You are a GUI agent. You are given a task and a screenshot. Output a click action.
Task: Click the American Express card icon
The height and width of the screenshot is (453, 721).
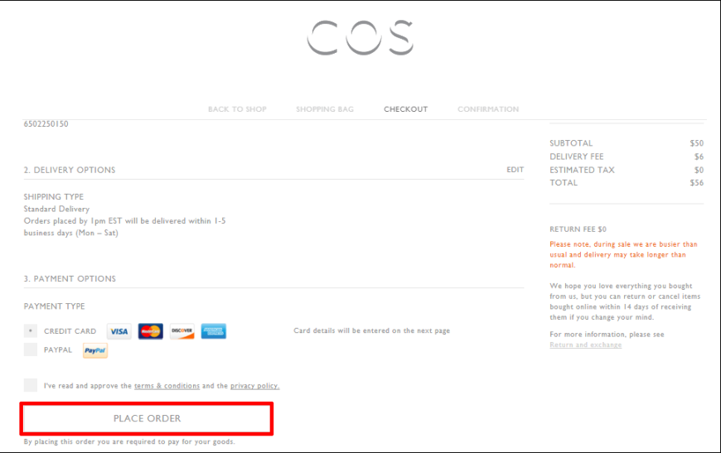click(213, 331)
